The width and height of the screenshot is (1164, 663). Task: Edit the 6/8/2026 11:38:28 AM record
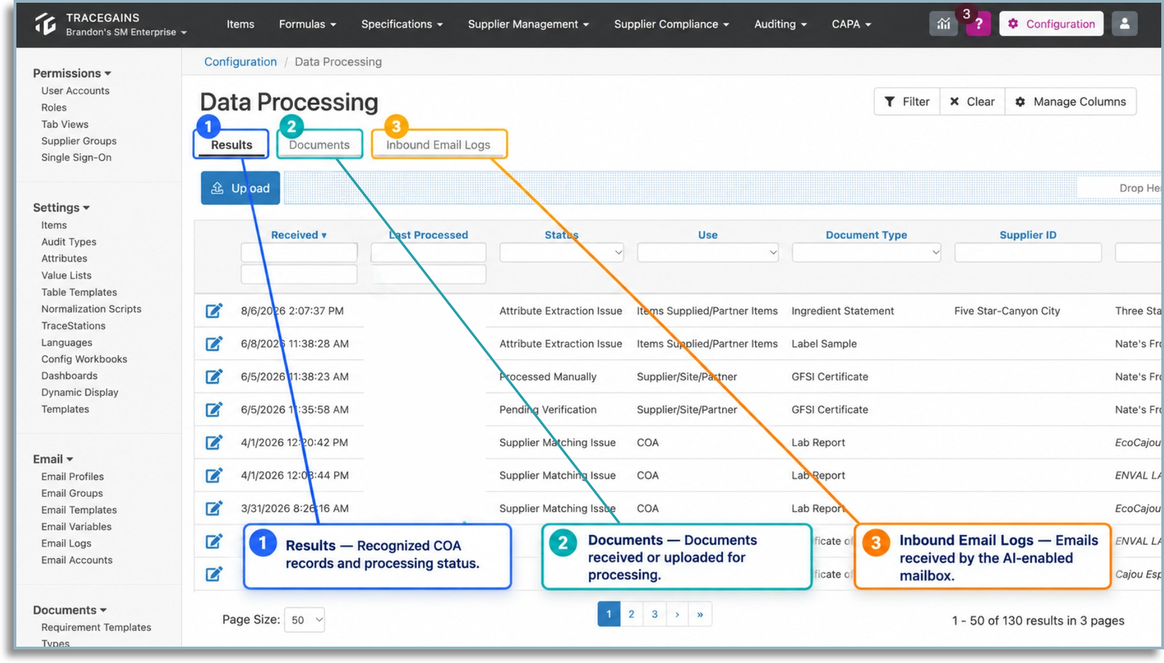click(214, 343)
